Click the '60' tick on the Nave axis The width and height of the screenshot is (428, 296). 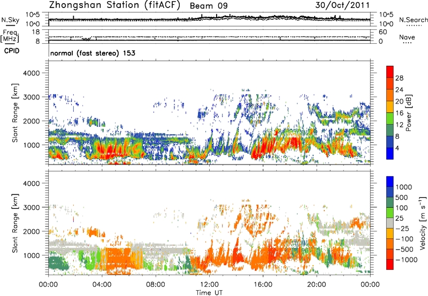tap(383, 32)
